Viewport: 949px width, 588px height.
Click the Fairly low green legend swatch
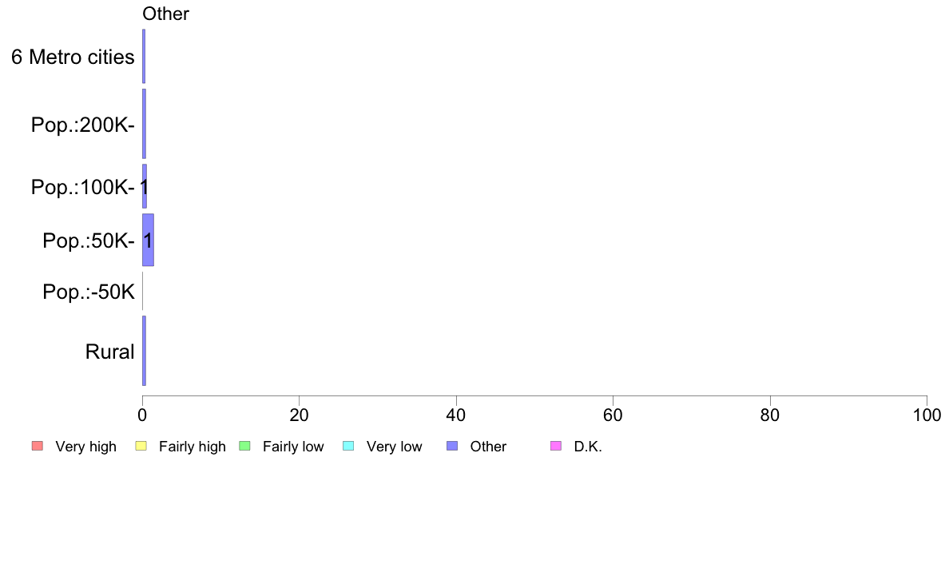click(x=244, y=447)
